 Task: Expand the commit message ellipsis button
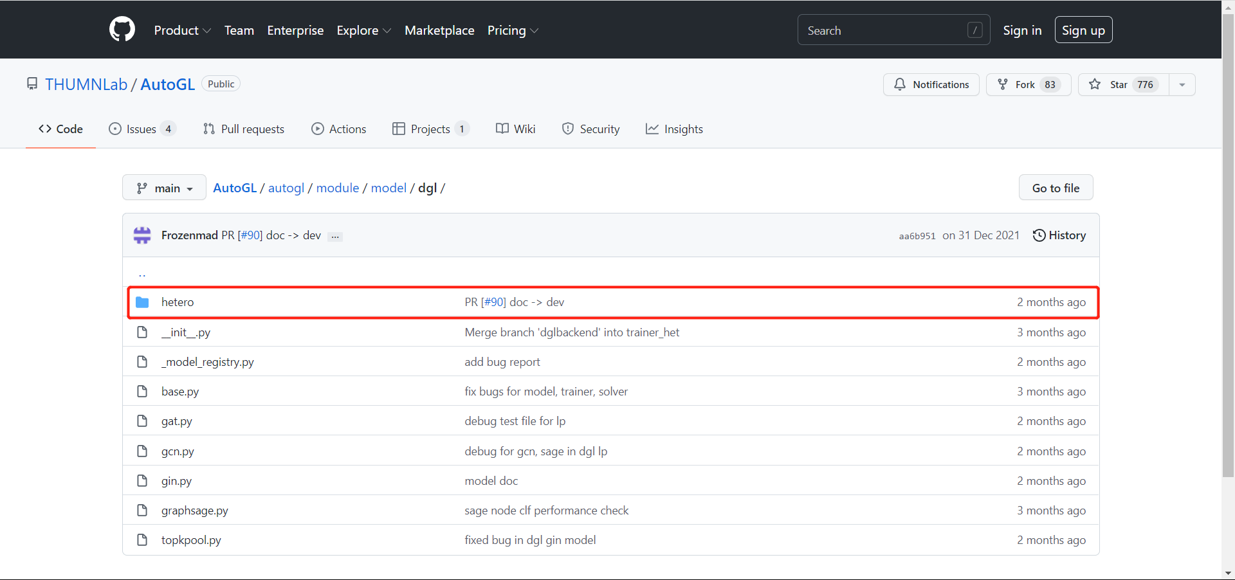(x=335, y=236)
